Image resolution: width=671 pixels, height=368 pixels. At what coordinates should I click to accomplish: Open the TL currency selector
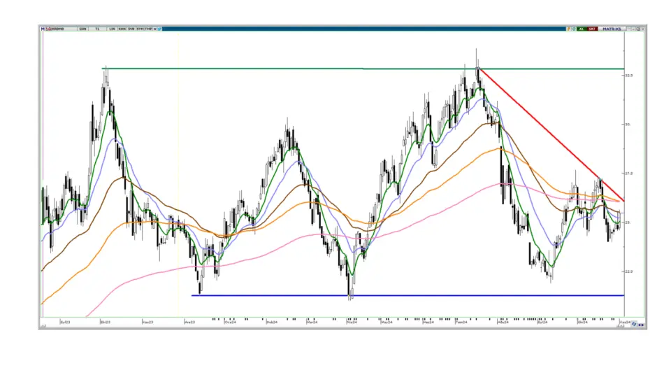[97, 29]
